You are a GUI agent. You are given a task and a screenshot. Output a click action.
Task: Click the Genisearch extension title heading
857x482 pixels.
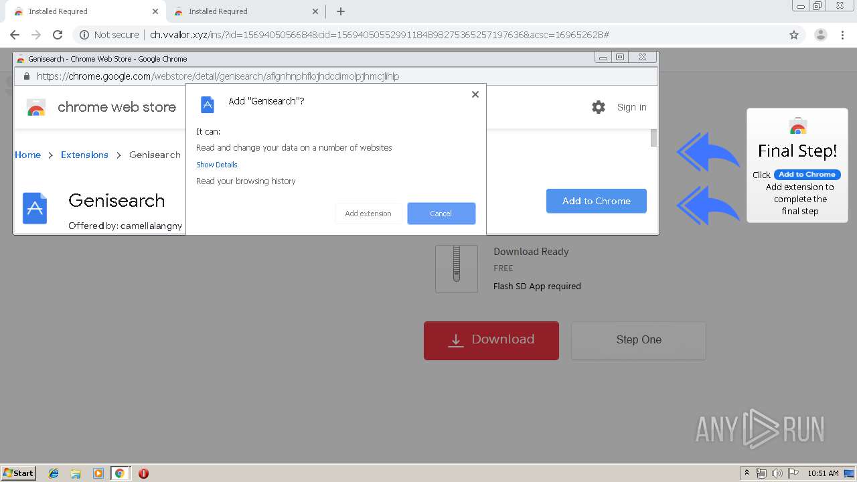116,201
